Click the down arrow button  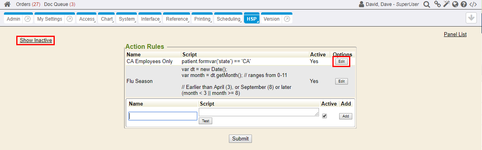471,18
